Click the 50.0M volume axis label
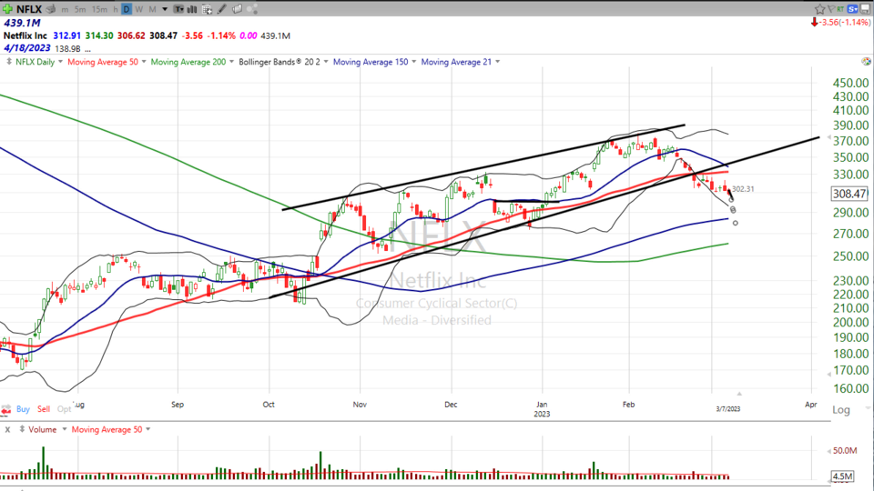874x491 pixels. pos(845,450)
